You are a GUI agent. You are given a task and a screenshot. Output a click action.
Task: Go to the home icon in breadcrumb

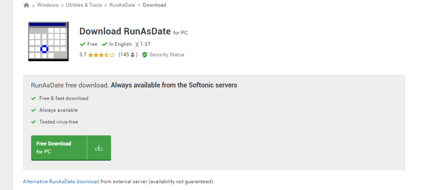[26, 5]
